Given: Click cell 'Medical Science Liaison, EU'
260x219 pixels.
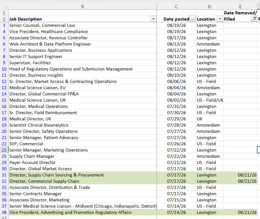Looking at the screenshot, I should point(83,88).
